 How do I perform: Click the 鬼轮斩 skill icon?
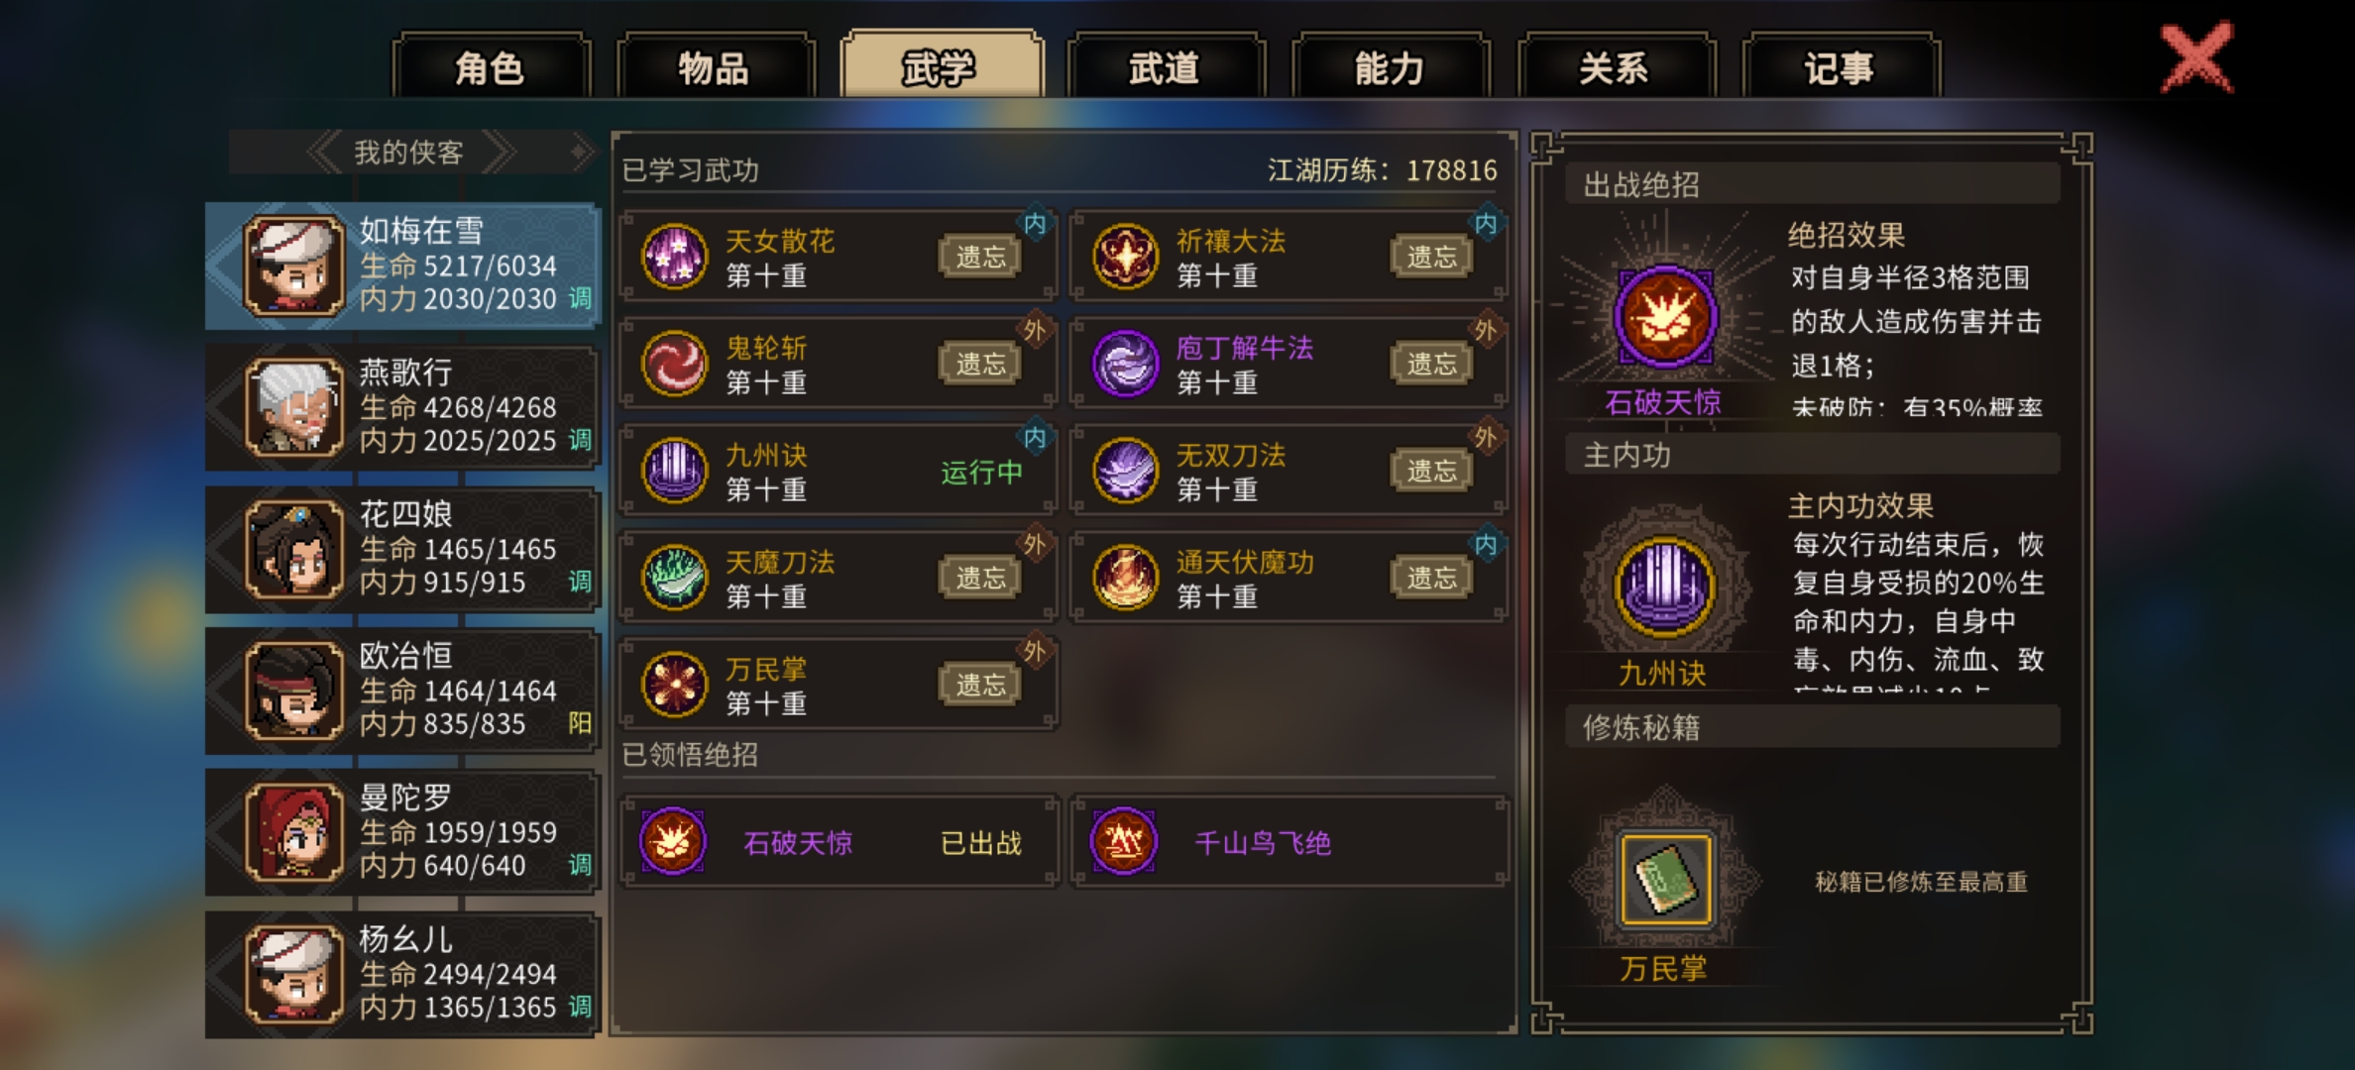coord(674,364)
